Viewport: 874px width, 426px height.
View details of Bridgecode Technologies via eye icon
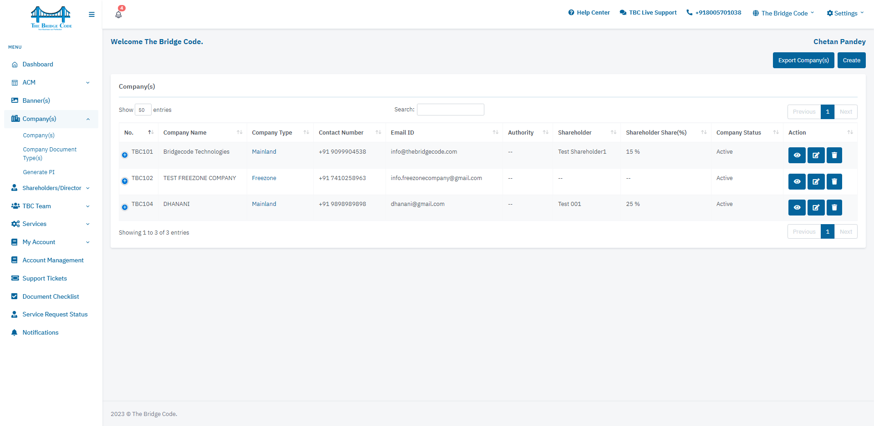point(797,155)
